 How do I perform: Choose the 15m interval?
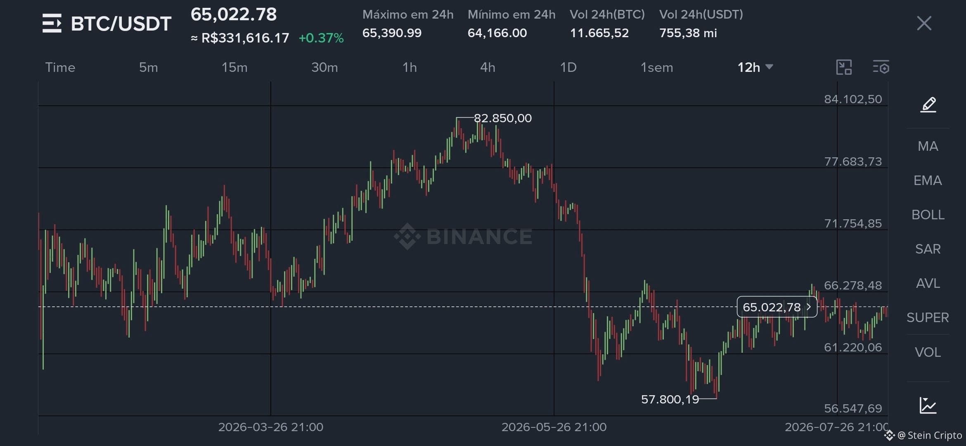[x=234, y=67]
